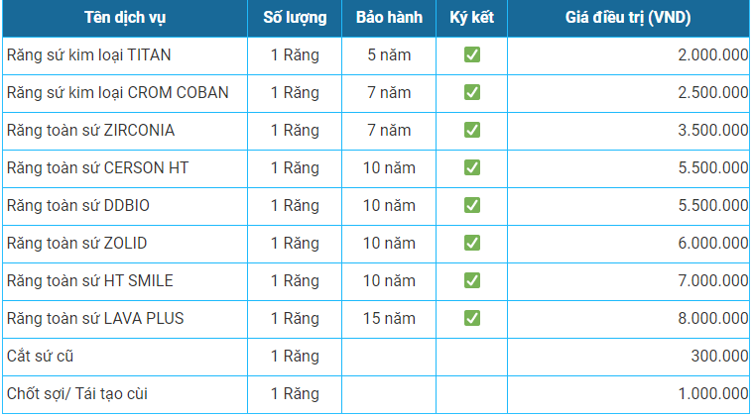Click the checkmark icon for HT SMILE
Viewport: 752px width, 416px height.
tap(472, 280)
